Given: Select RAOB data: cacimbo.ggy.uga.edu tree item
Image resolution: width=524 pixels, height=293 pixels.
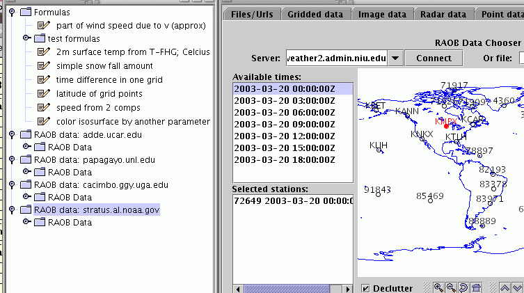Looking at the screenshot, I should 101,185.
